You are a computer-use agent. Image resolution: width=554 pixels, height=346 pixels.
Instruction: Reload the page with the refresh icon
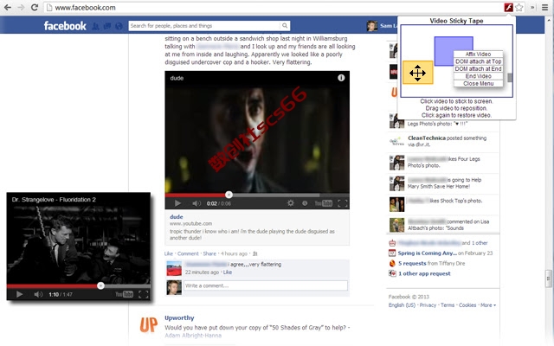coord(35,8)
